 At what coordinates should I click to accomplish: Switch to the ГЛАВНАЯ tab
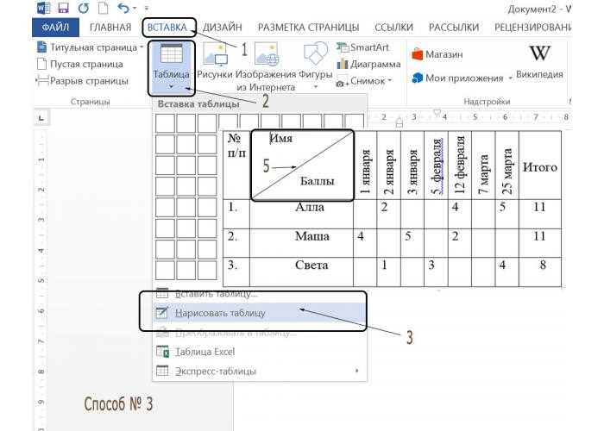click(110, 28)
